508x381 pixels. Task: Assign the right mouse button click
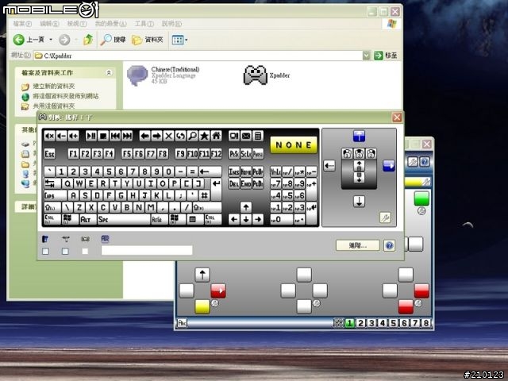371,153
